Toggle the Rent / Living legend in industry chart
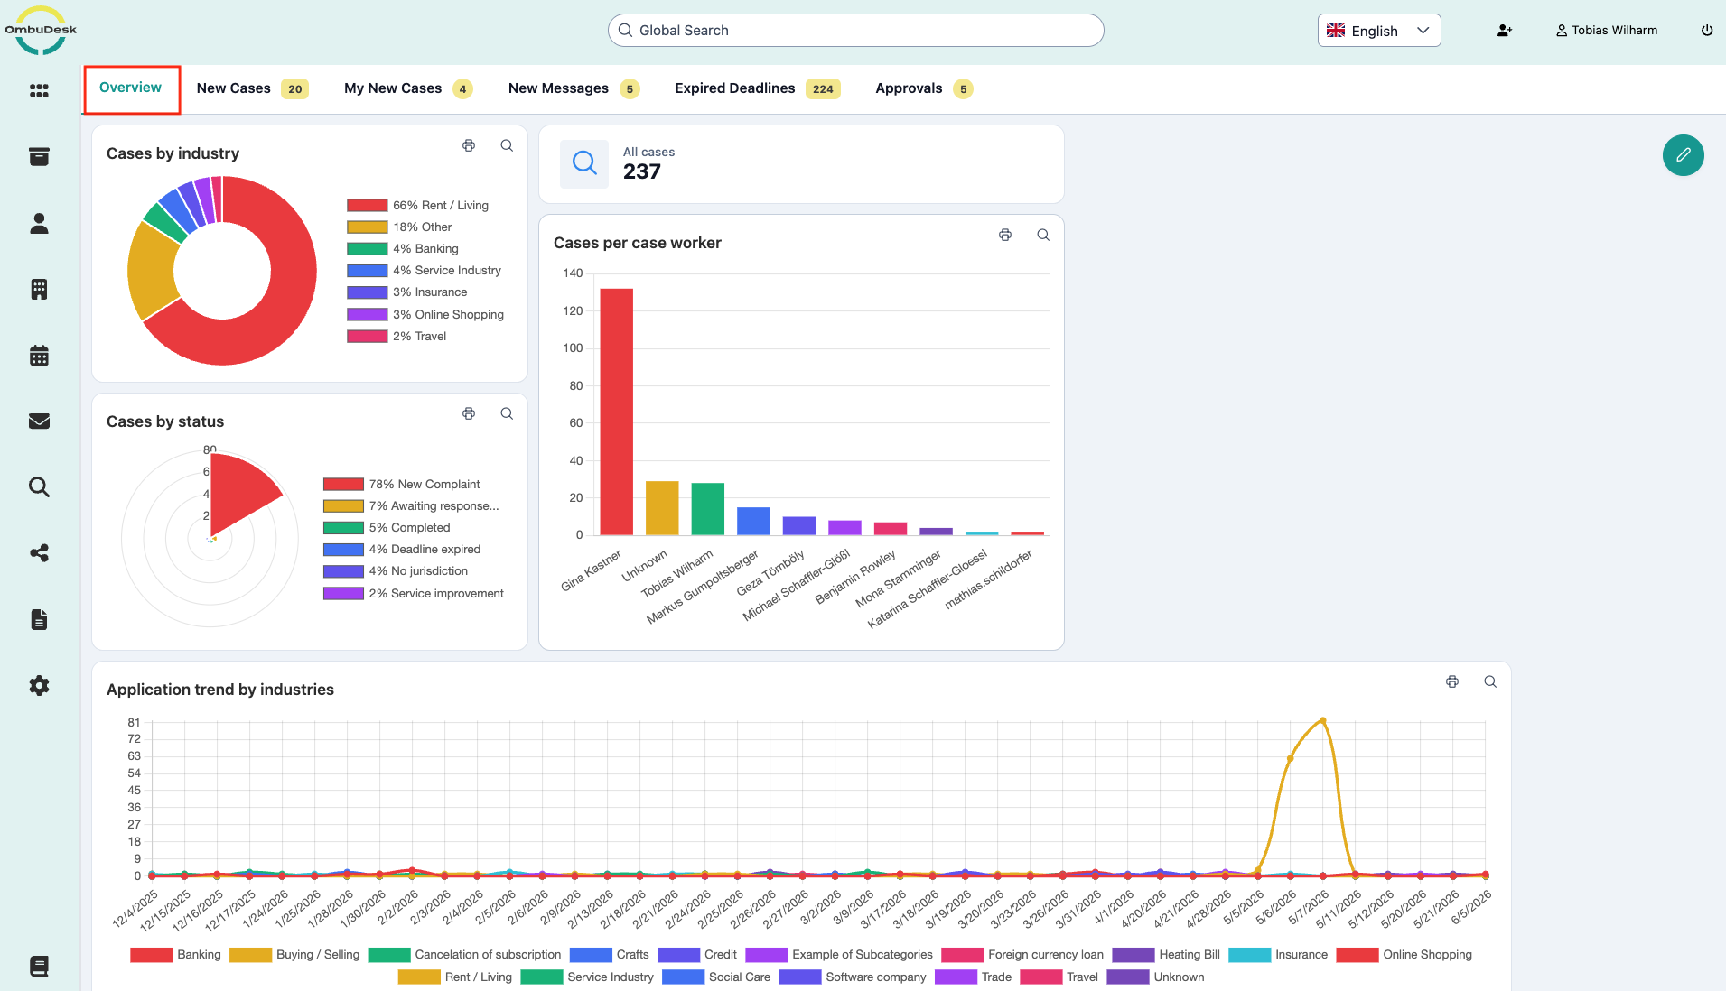Screen dimensions: 1726x991 [417, 206]
